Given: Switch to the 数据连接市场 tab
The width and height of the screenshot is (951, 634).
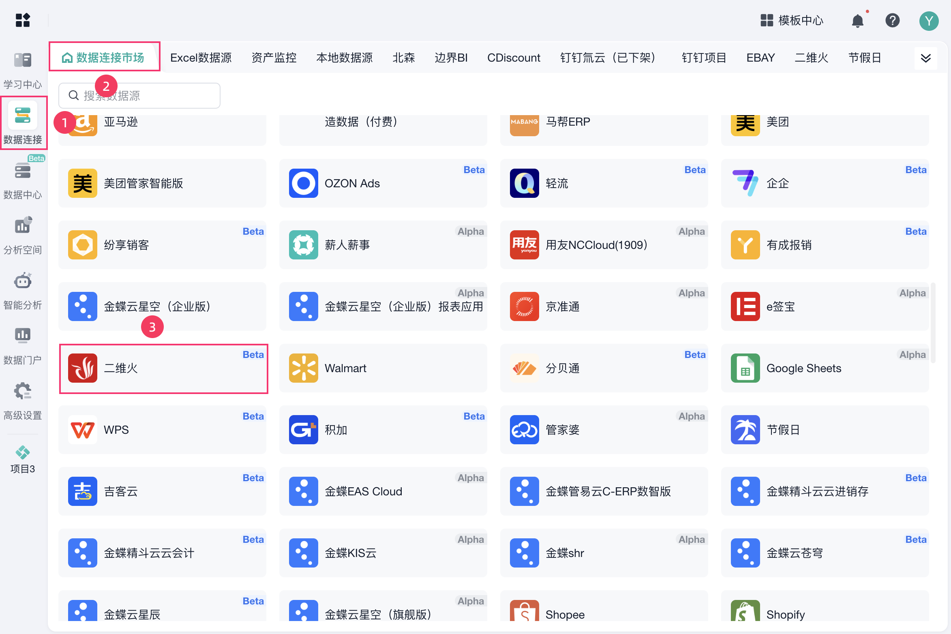Looking at the screenshot, I should pos(104,58).
